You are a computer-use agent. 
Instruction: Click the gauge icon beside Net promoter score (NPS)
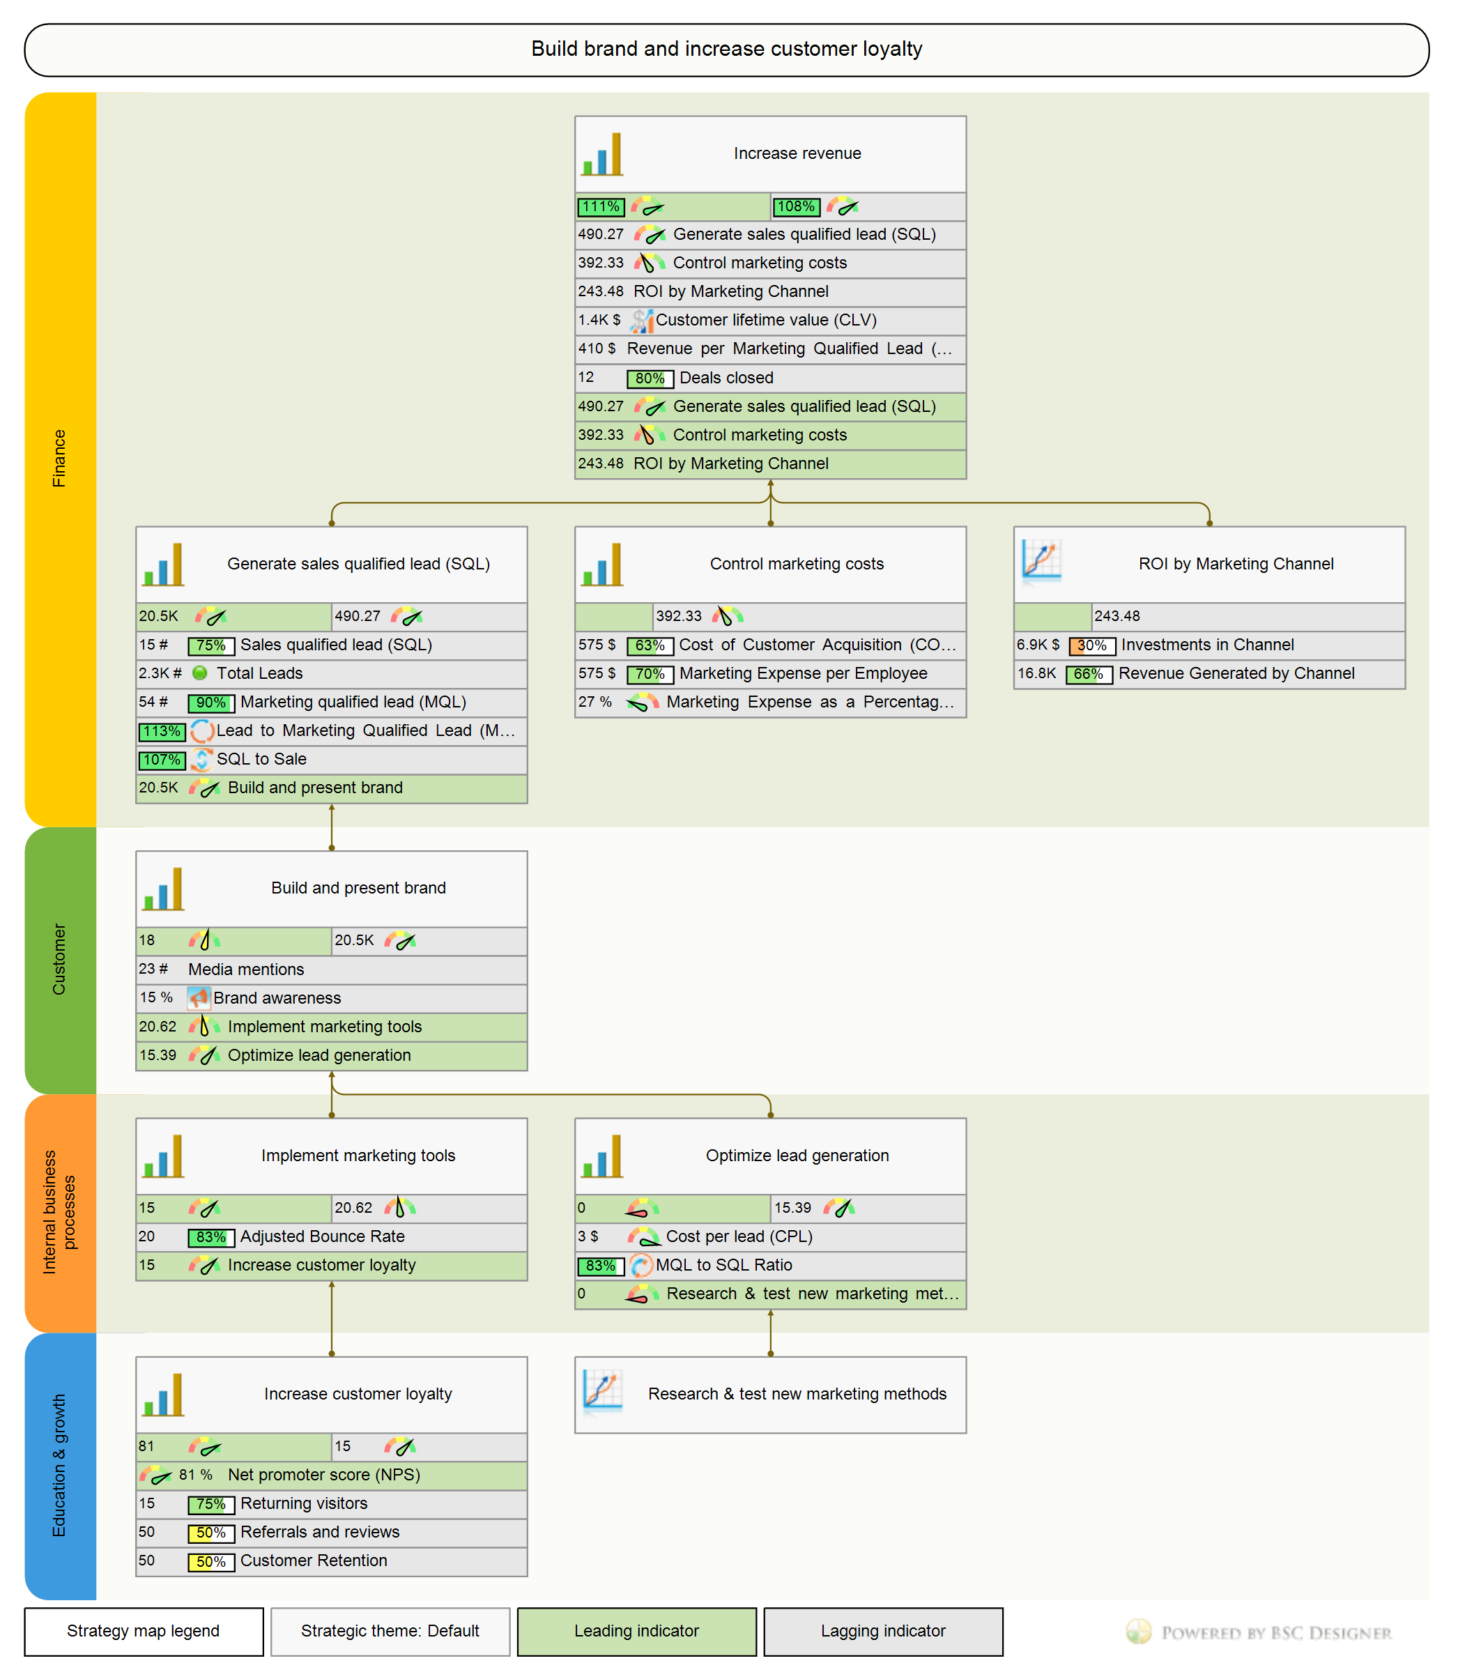point(156,1475)
